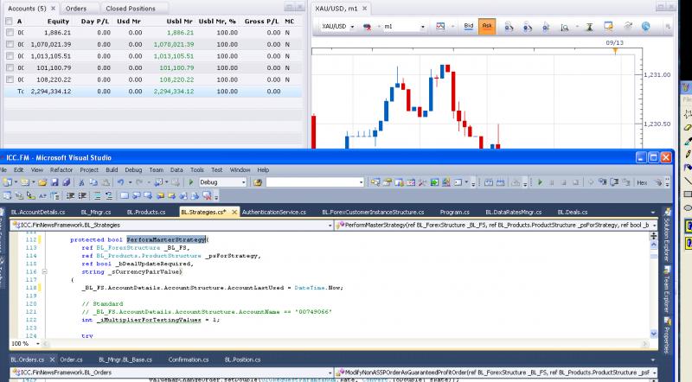Close the XAU/USD, m1 chart tab
This screenshot has height=382, width=692.
coord(364,8)
